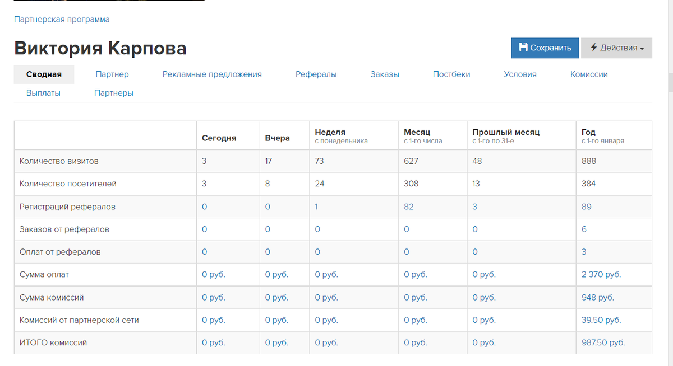
Task: Open yearly commissions sum 948 руб.
Action: click(598, 298)
